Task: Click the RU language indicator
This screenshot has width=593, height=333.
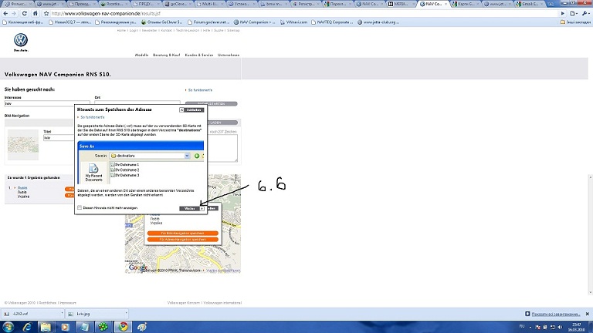Action: pos(522,327)
